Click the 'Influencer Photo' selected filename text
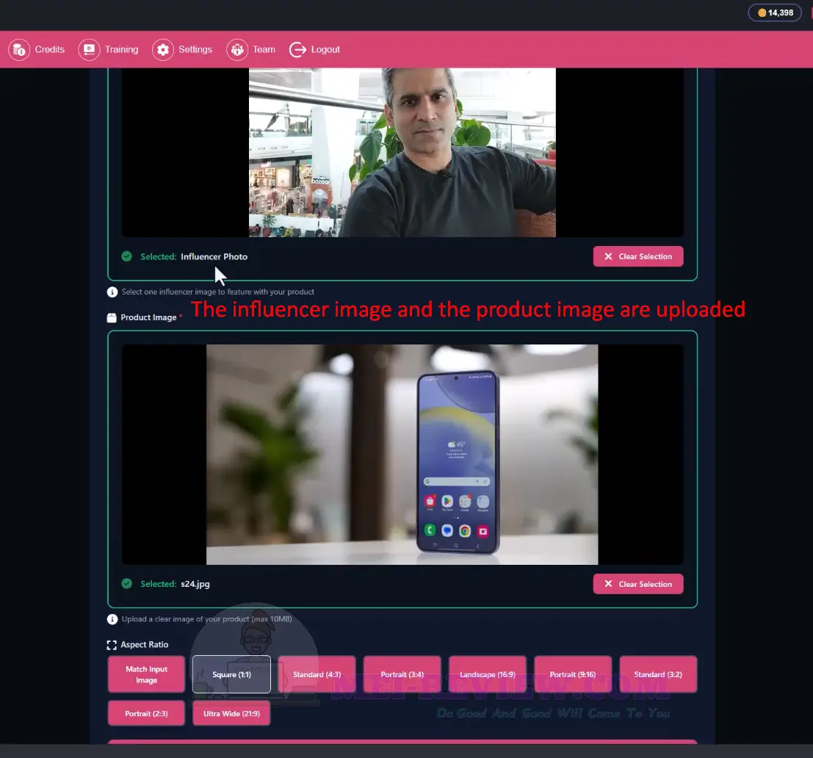The width and height of the screenshot is (813, 758). click(214, 256)
